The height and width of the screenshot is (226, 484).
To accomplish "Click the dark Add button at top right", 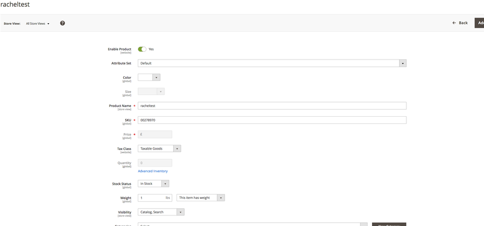I will coord(479,23).
